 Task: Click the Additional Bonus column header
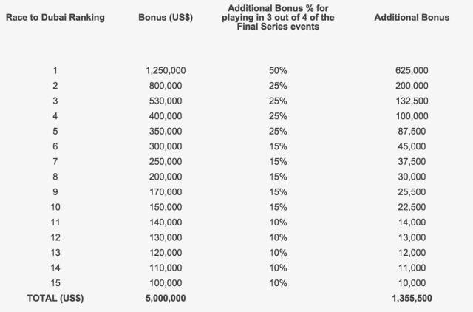click(x=412, y=18)
